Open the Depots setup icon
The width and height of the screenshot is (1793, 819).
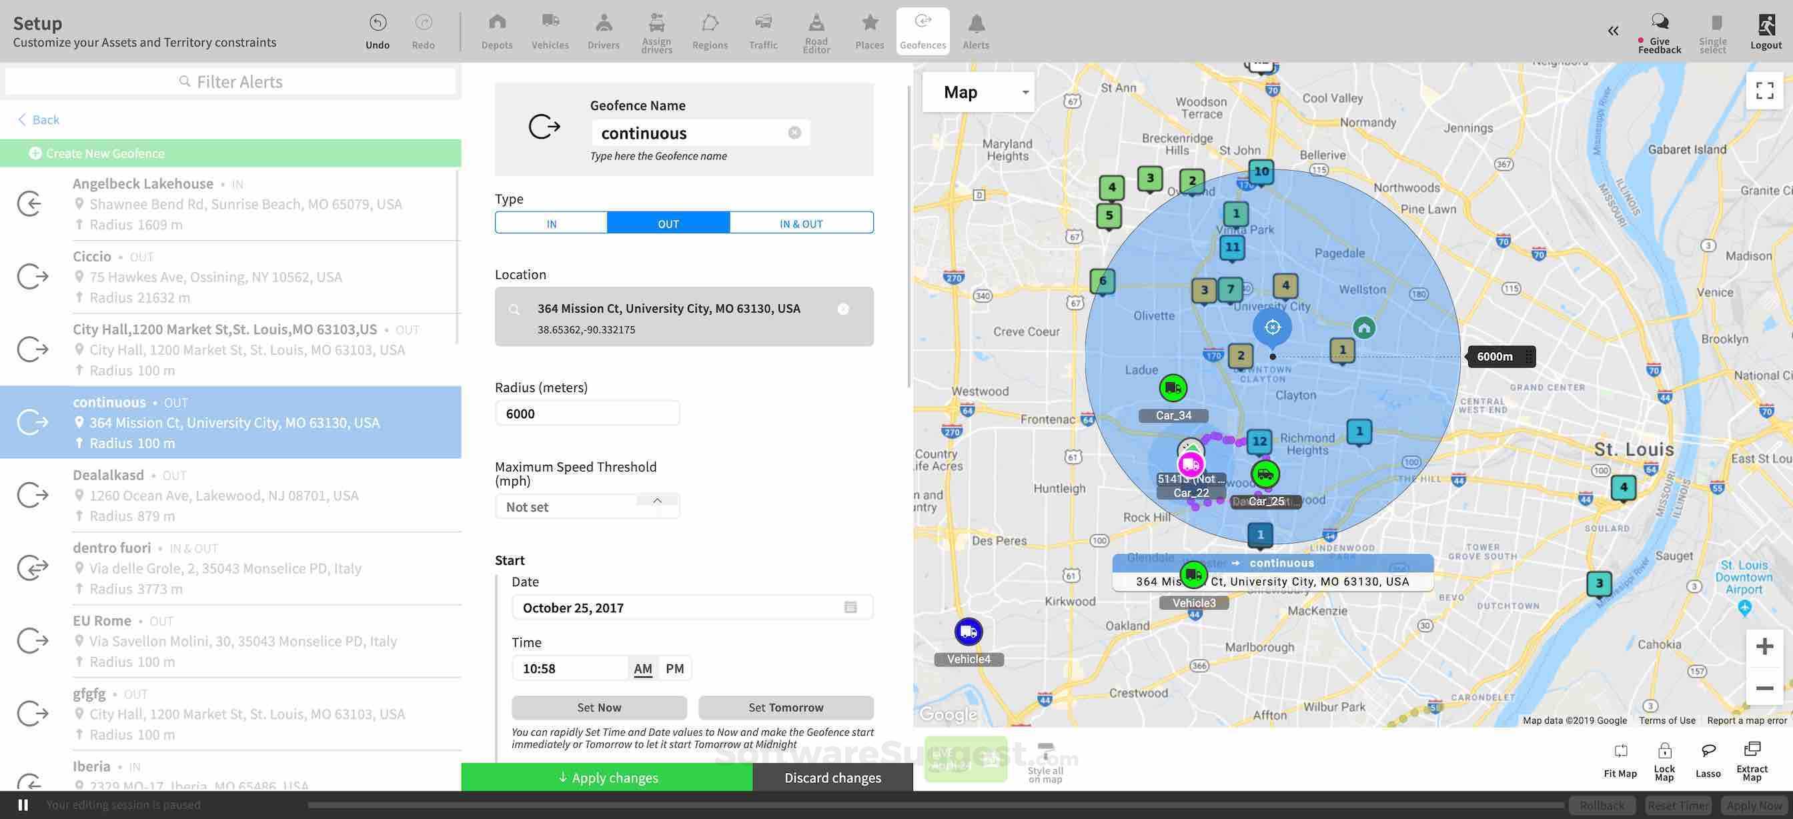coord(497,31)
